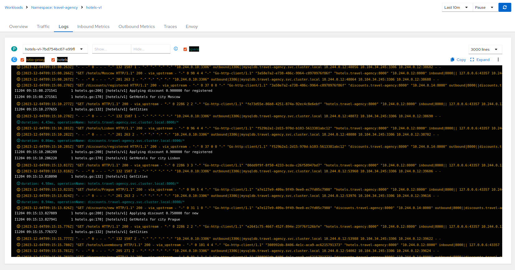Disable the hotels container checkbox
Viewport: 515px width, 270px height.
coord(53,60)
